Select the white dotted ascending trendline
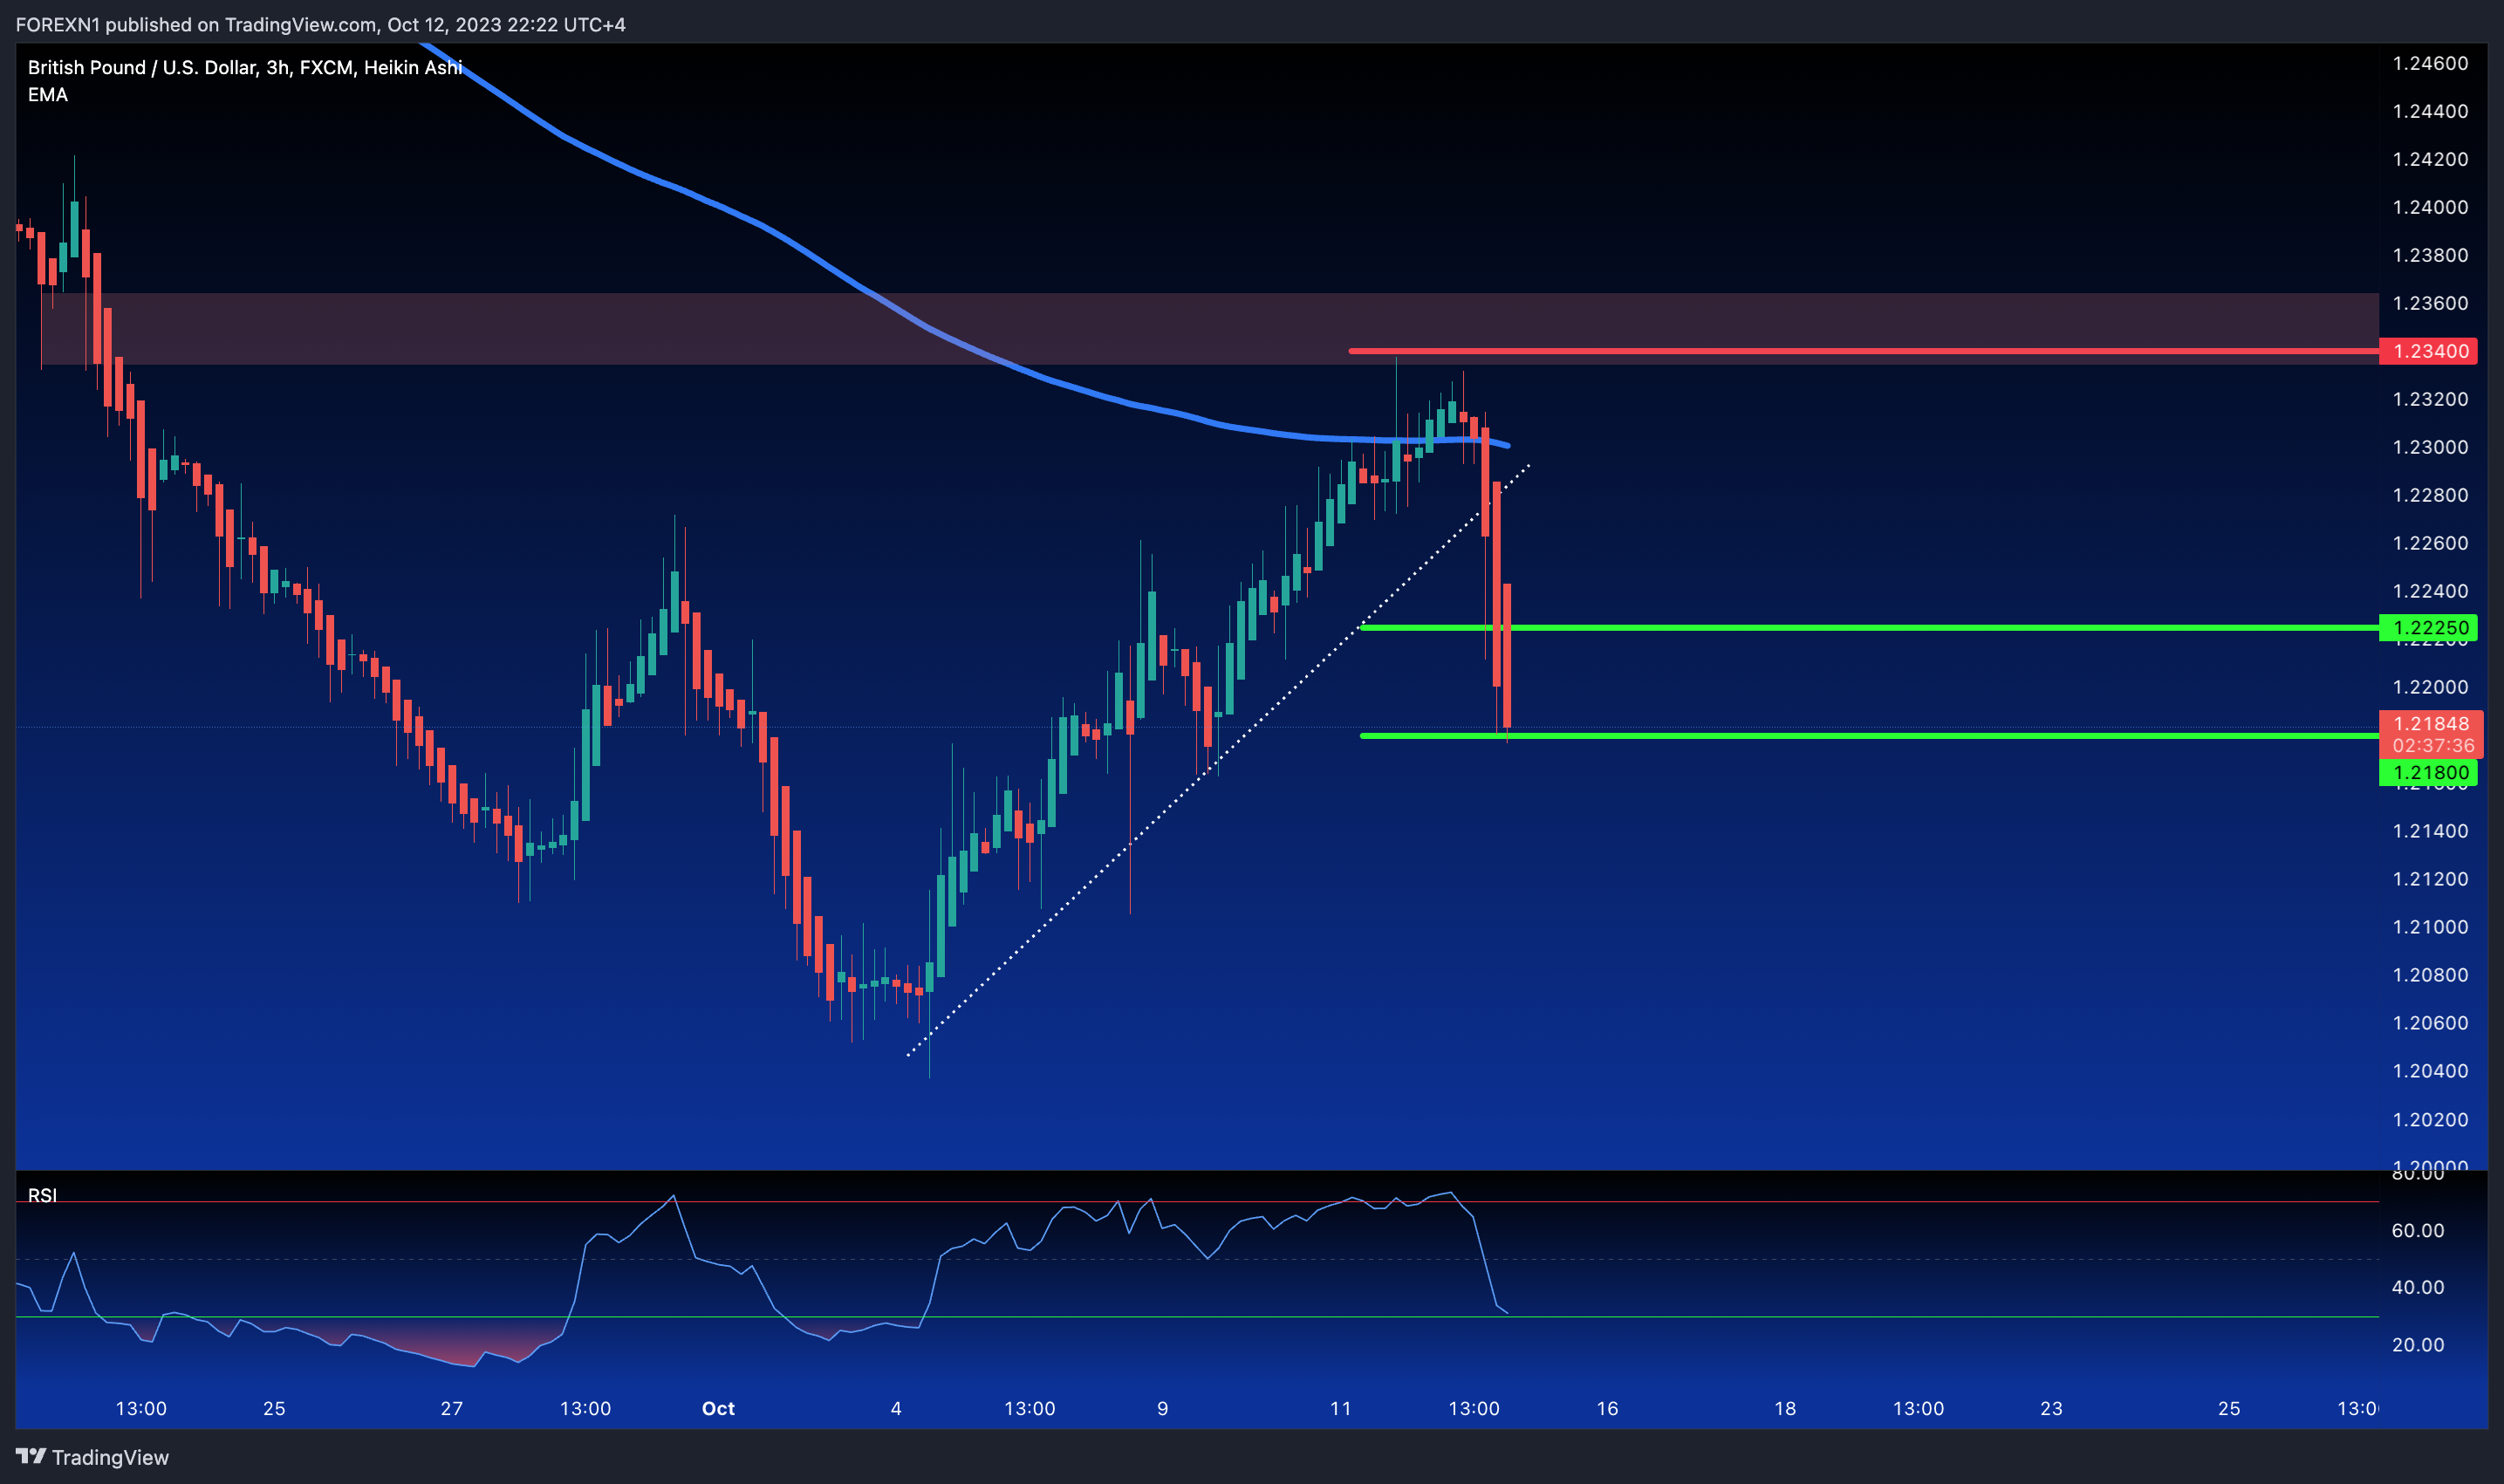Screen dimensions: 2504x1484 pyautogui.click(x=1218, y=760)
